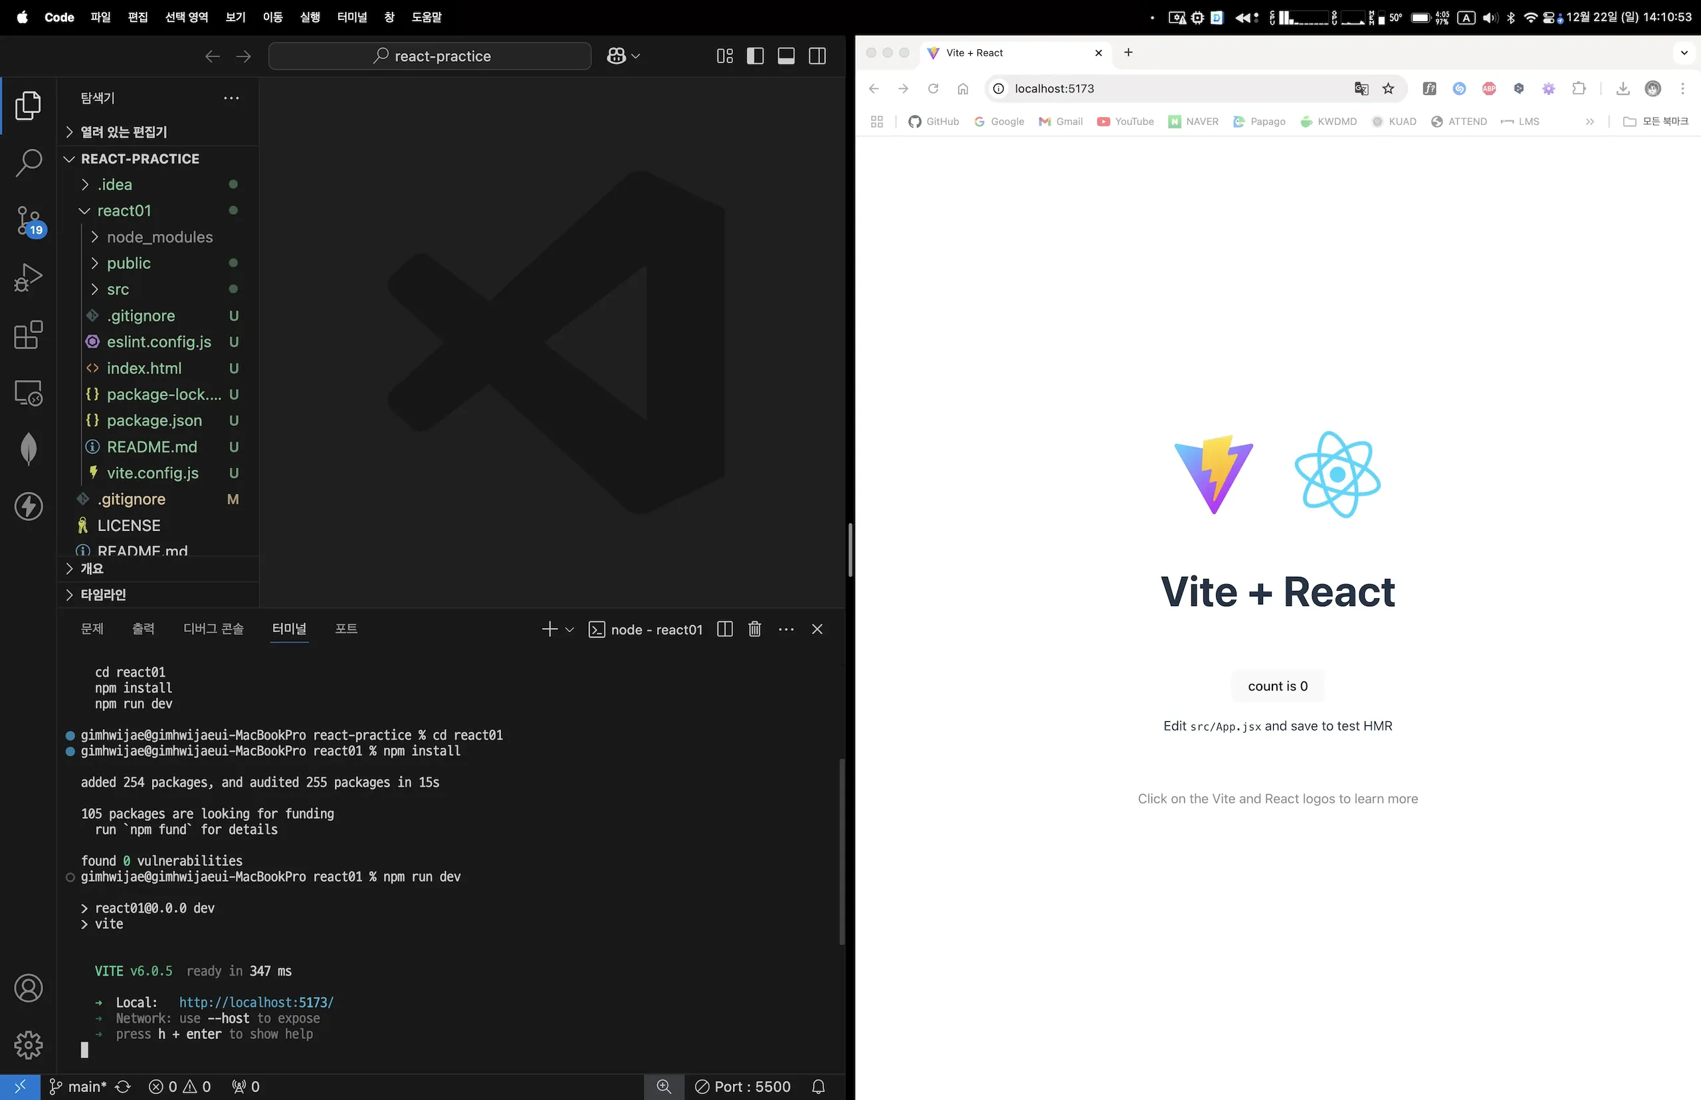Open the Extensions view in VS Code
This screenshot has width=1701, height=1100.
point(29,336)
